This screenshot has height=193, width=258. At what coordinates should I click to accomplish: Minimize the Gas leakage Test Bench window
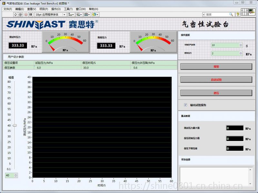[x=237, y=3]
